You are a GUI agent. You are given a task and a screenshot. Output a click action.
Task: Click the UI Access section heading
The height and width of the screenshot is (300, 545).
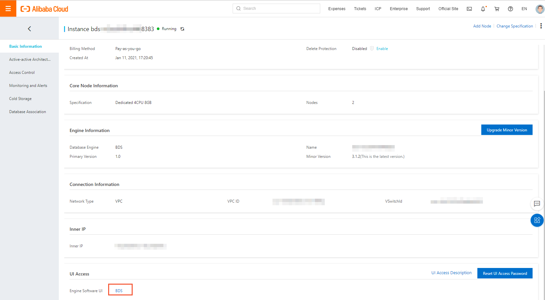(x=79, y=274)
